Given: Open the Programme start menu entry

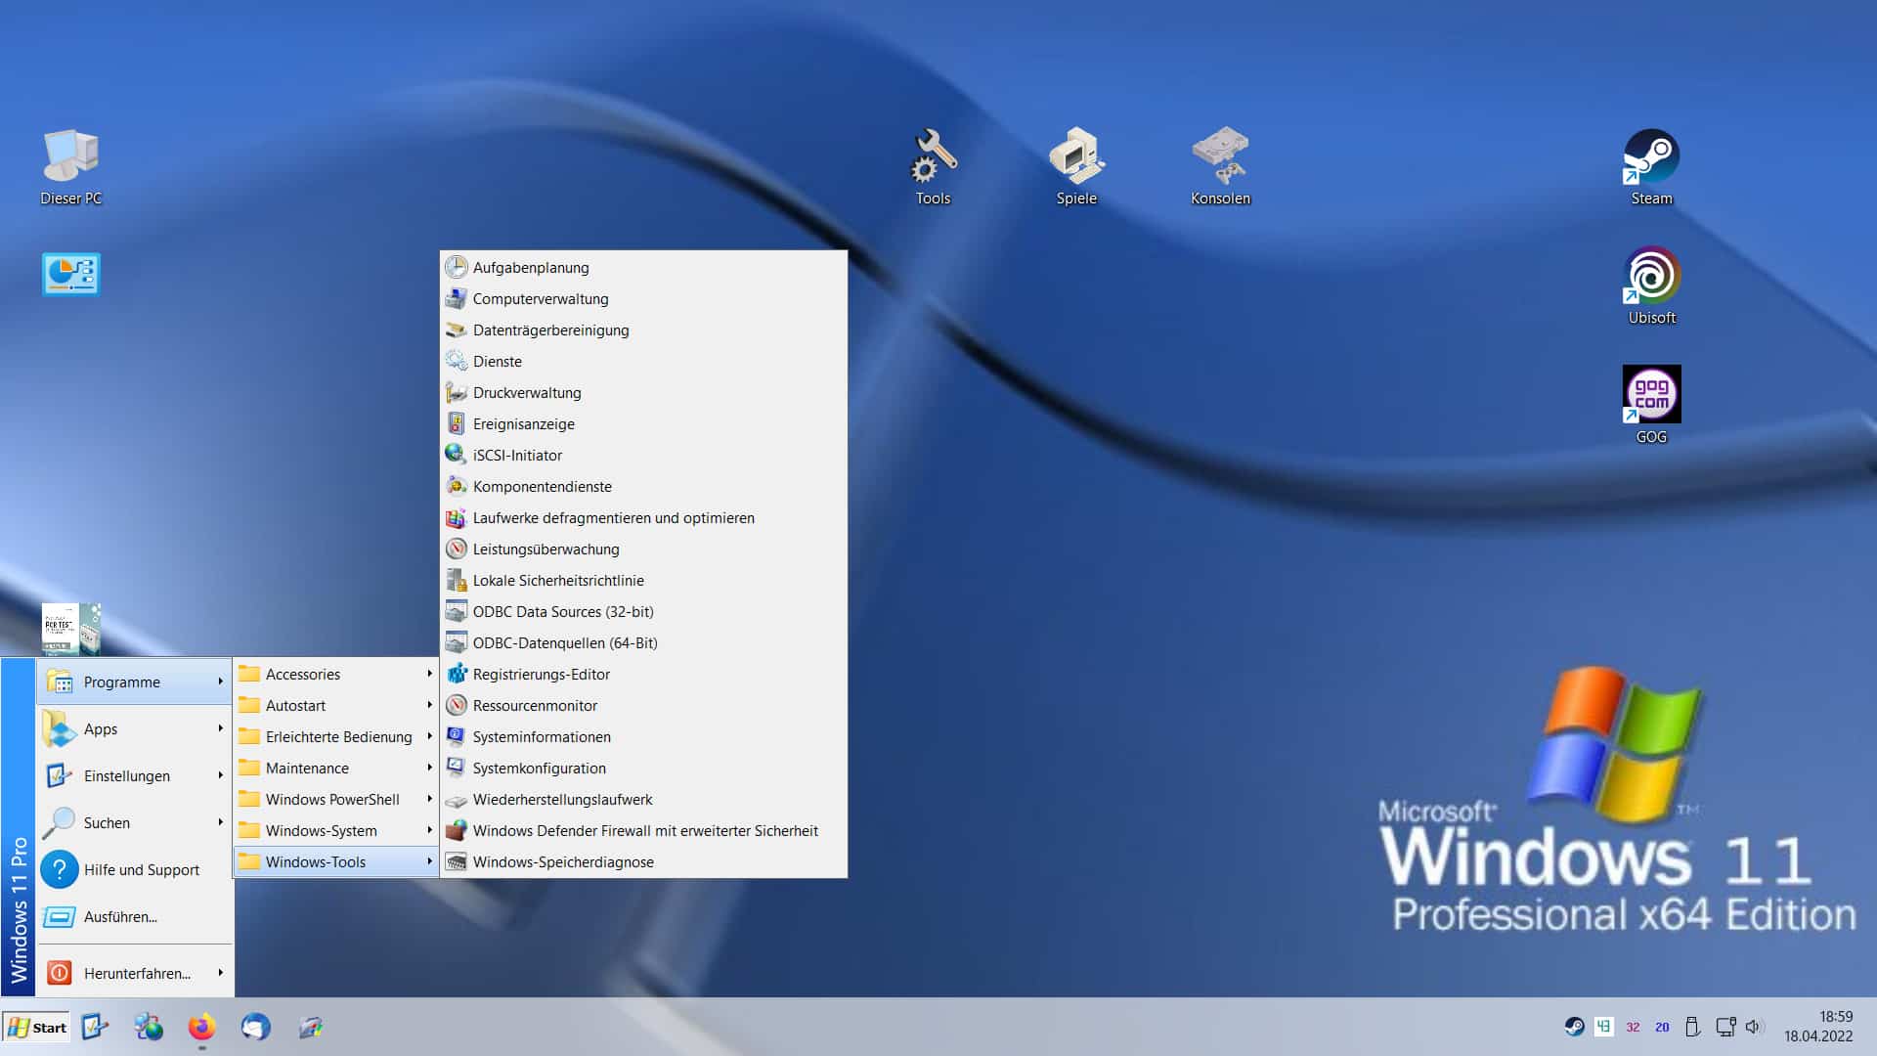Looking at the screenshot, I should coord(135,682).
